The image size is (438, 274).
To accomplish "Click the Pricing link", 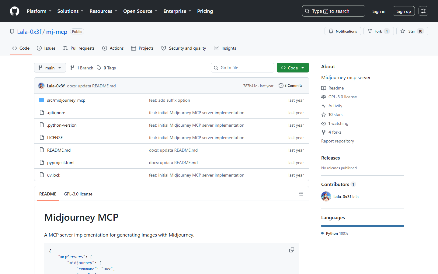I will (205, 11).
